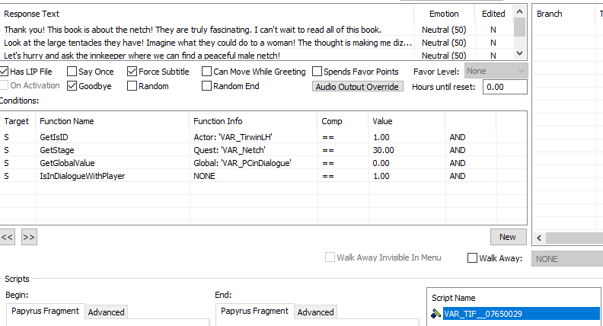
Task: Sort by Response Text column header
Action: tap(207, 14)
